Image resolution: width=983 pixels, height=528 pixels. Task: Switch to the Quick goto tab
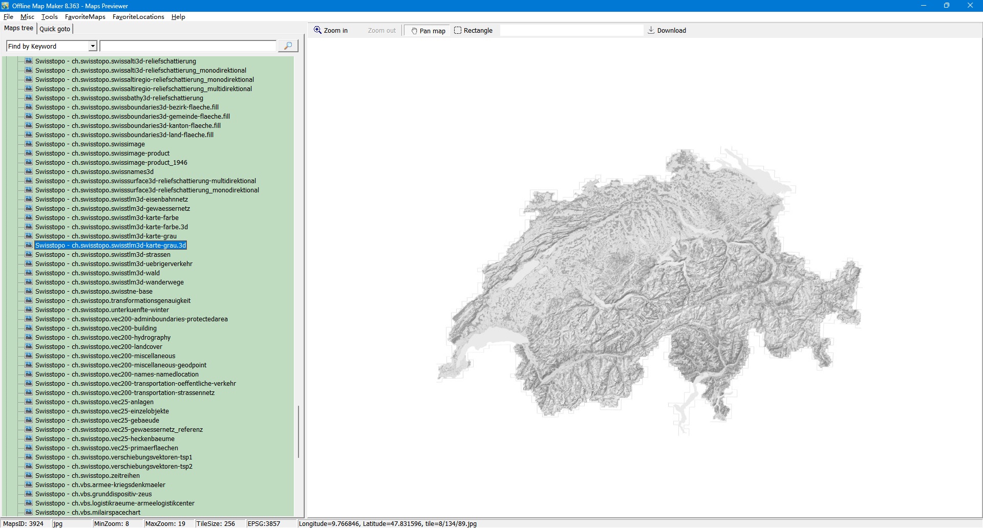pyautogui.click(x=55, y=29)
